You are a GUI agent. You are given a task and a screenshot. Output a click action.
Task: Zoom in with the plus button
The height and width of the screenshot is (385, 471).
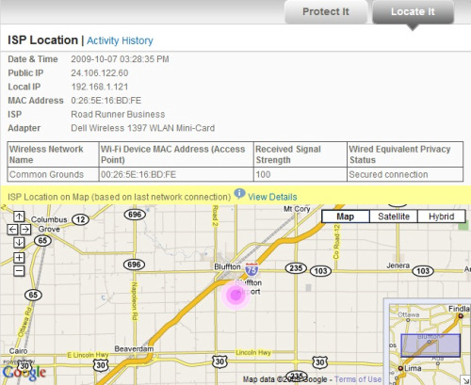[x=19, y=258]
